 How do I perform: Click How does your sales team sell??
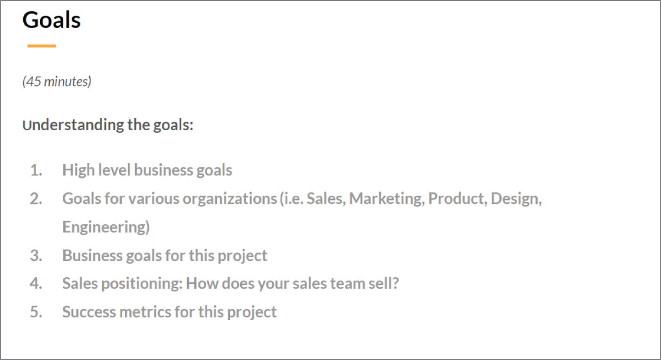(x=292, y=283)
